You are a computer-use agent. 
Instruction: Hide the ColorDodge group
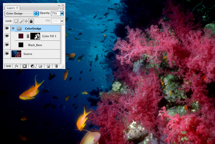click(x=7, y=28)
